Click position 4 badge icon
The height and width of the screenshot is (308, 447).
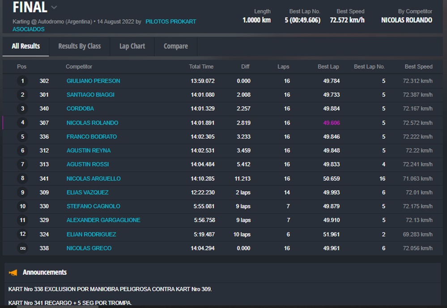pyautogui.click(x=22, y=123)
